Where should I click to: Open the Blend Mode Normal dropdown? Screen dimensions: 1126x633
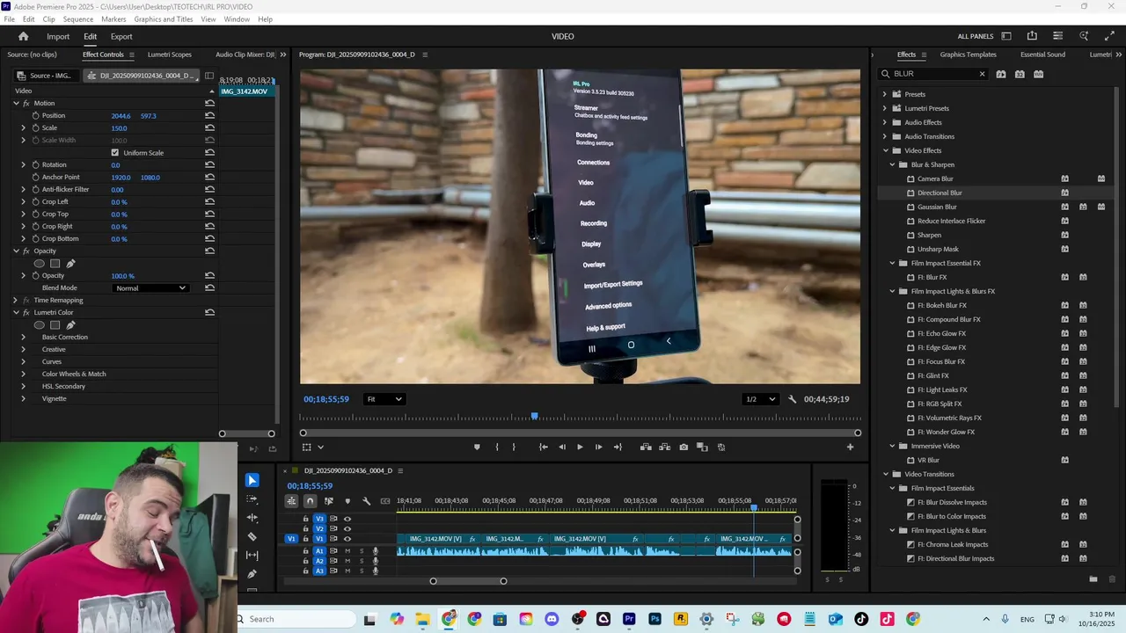pyautogui.click(x=151, y=288)
